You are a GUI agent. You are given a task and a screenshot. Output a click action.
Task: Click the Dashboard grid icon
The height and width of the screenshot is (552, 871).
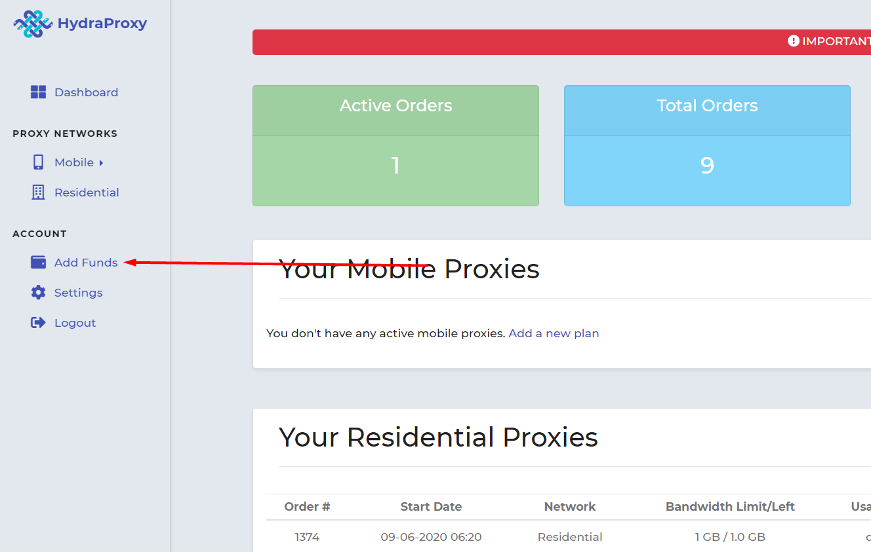pos(38,92)
